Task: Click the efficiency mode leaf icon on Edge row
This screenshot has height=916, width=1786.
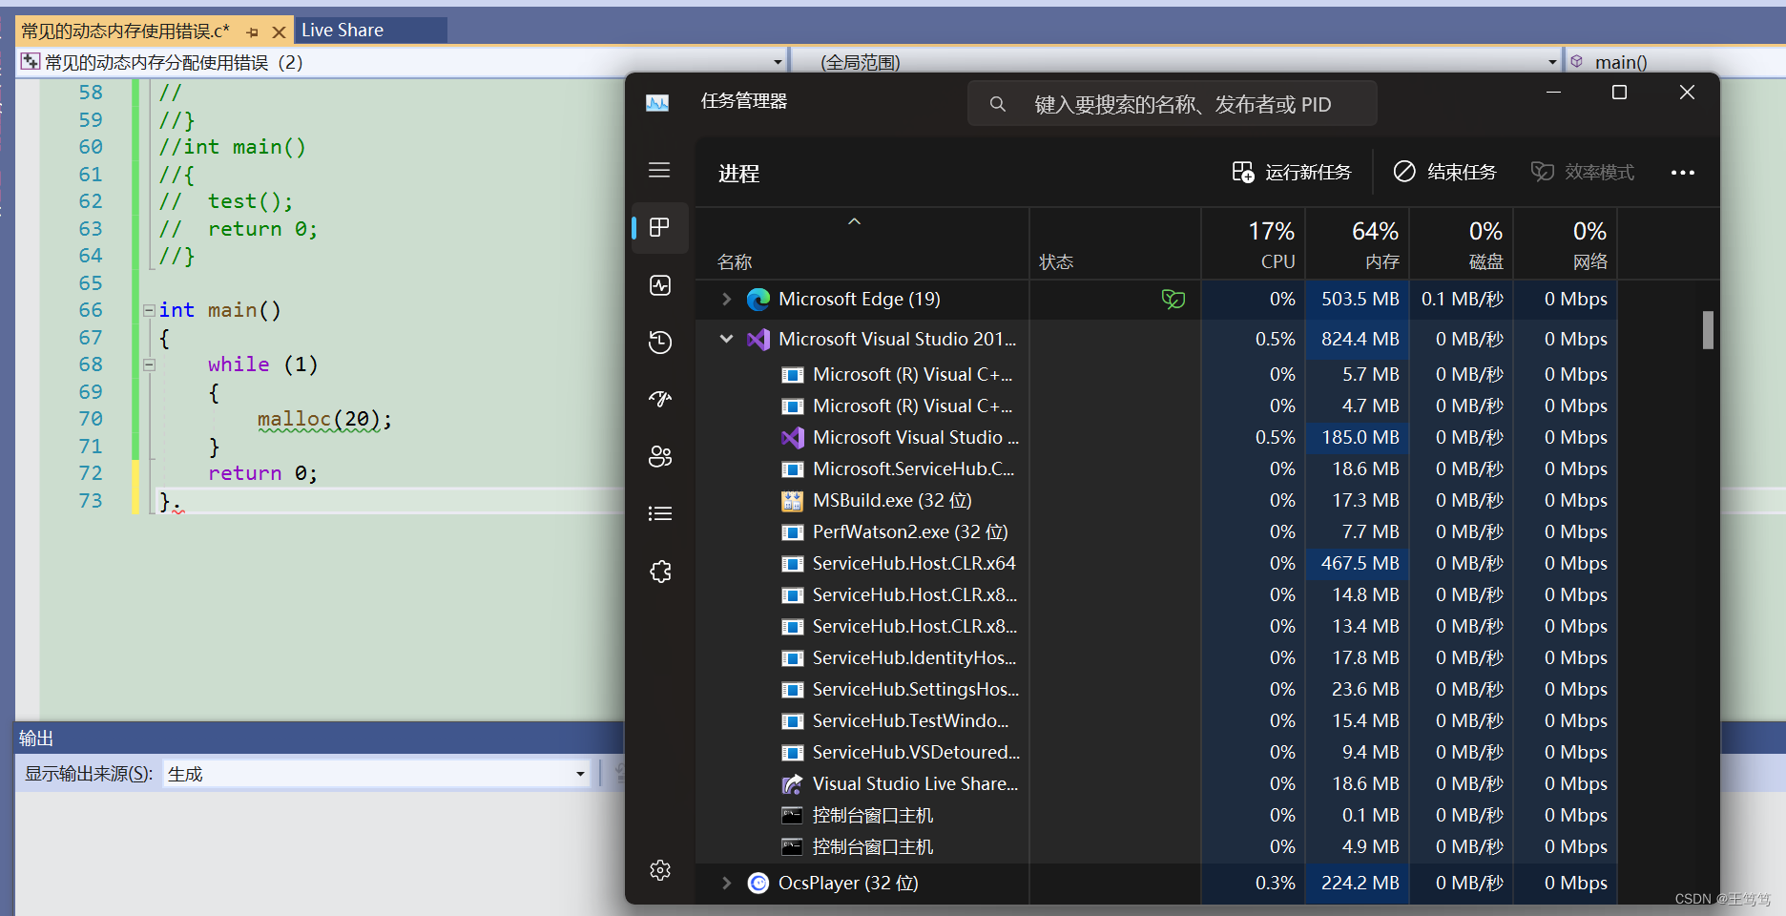Action: click(x=1173, y=300)
